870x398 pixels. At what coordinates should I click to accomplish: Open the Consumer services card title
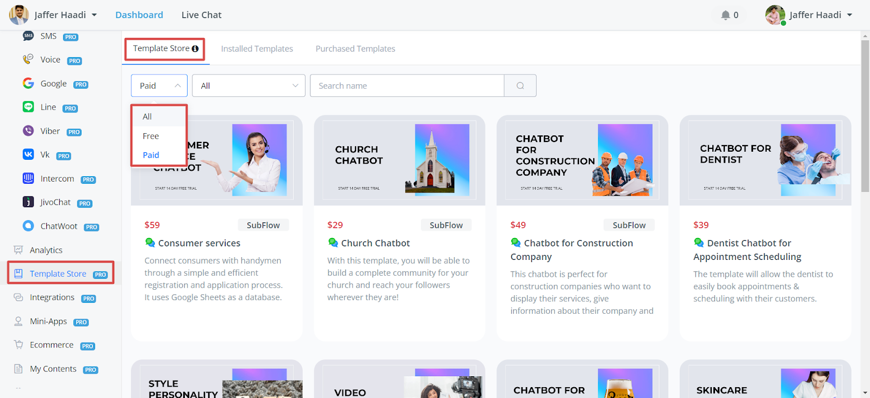(x=200, y=243)
